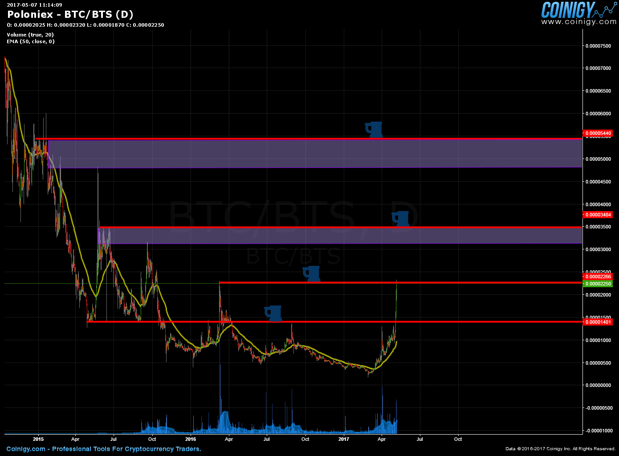Click the 0.00005000 price axis label

tap(598, 159)
